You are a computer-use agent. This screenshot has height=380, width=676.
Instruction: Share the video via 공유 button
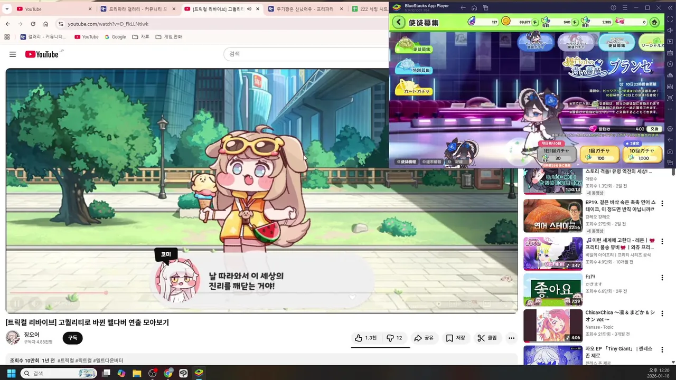424,338
